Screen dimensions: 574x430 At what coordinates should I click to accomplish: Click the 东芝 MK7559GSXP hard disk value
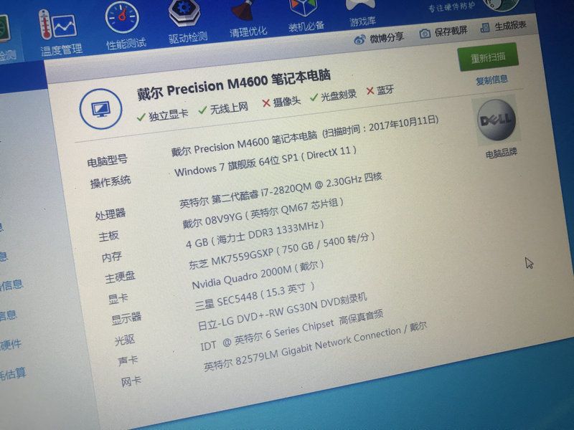[x=281, y=251]
